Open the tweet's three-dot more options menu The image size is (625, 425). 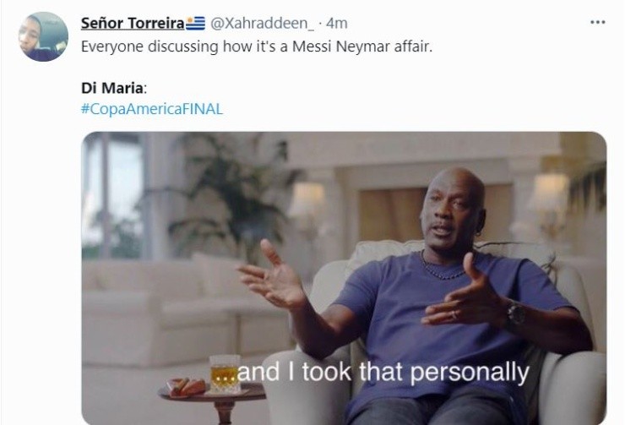pos(597,22)
